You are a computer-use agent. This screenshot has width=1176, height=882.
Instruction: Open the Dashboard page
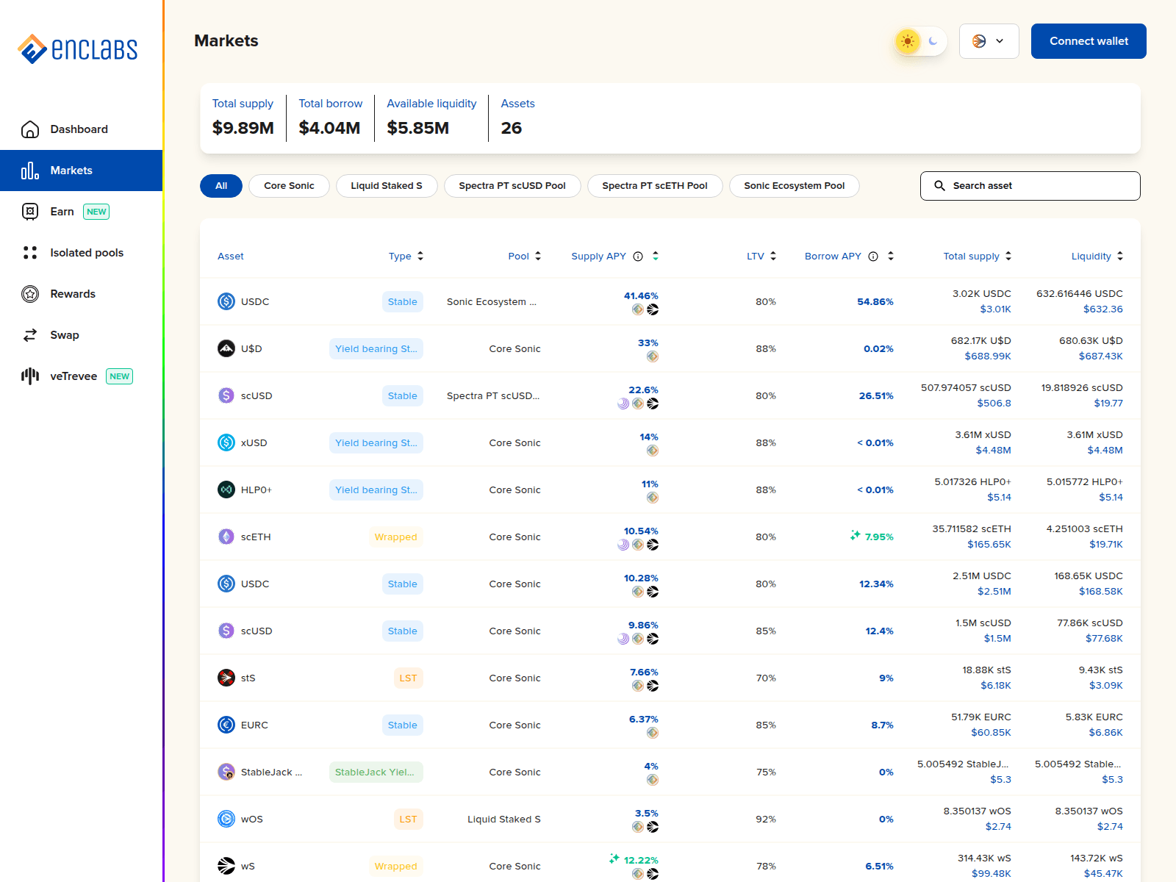[81, 129]
